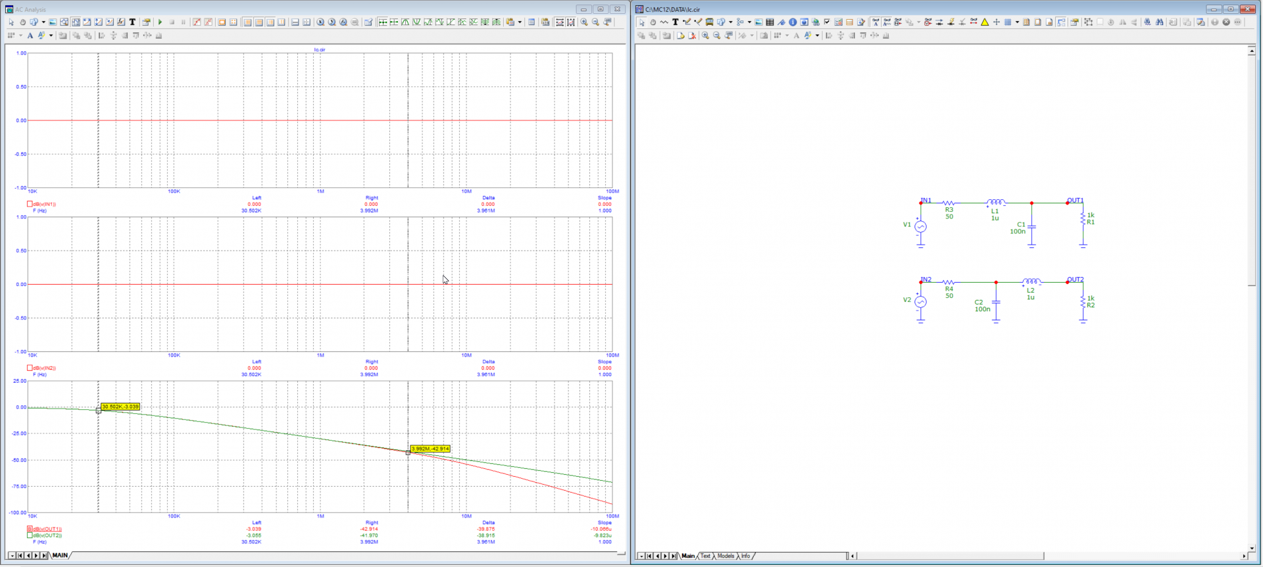
Task: Click the horizontal scrollbar left arrow in schematic
Action: click(x=853, y=556)
